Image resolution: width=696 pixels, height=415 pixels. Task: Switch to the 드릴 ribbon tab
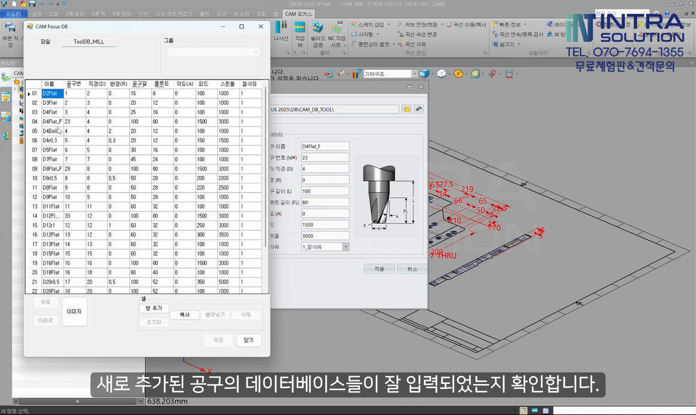(54, 14)
